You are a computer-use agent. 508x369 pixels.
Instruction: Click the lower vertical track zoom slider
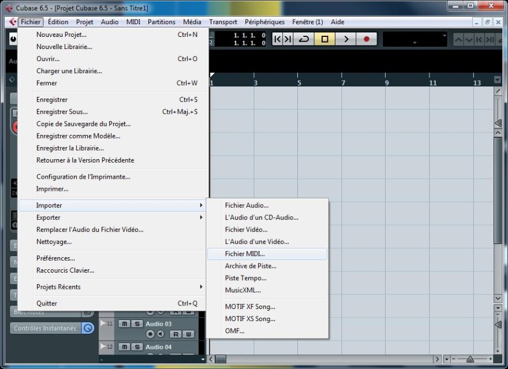(x=498, y=325)
